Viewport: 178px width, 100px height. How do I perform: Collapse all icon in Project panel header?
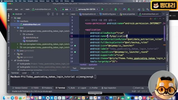point(57,14)
